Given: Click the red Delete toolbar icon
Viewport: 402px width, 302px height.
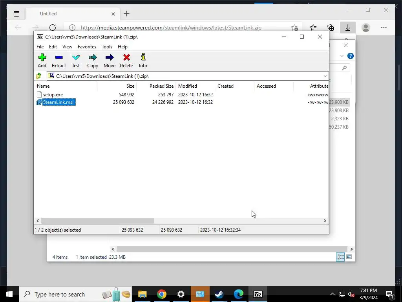Looking at the screenshot, I should 126,61.
